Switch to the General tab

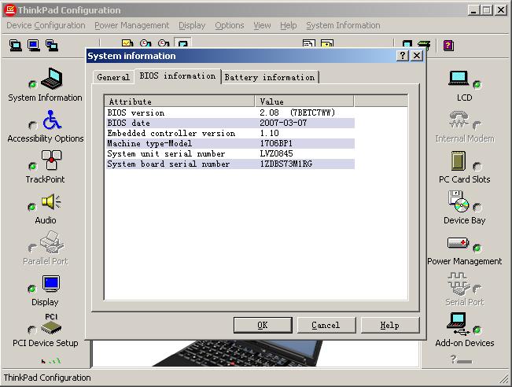113,77
